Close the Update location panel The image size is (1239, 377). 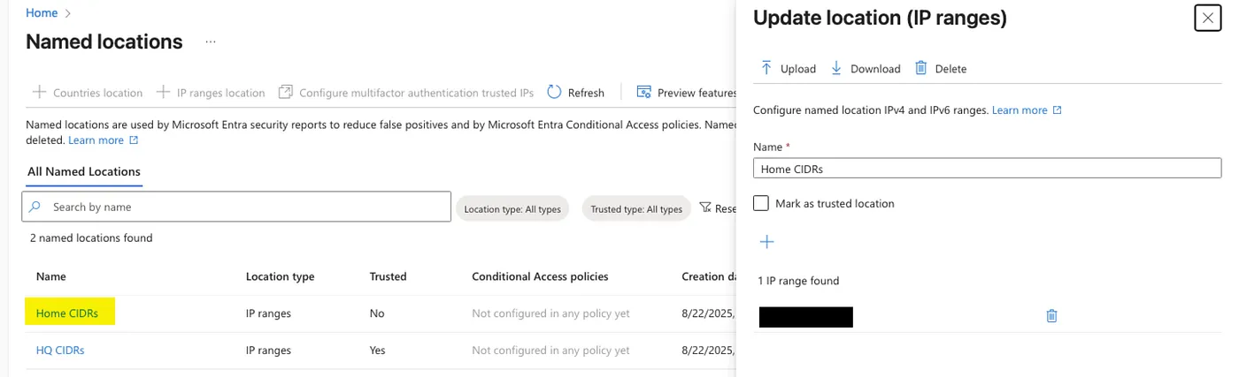pyautogui.click(x=1207, y=18)
